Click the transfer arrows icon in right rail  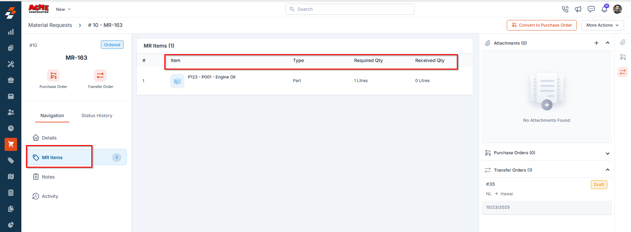623,72
